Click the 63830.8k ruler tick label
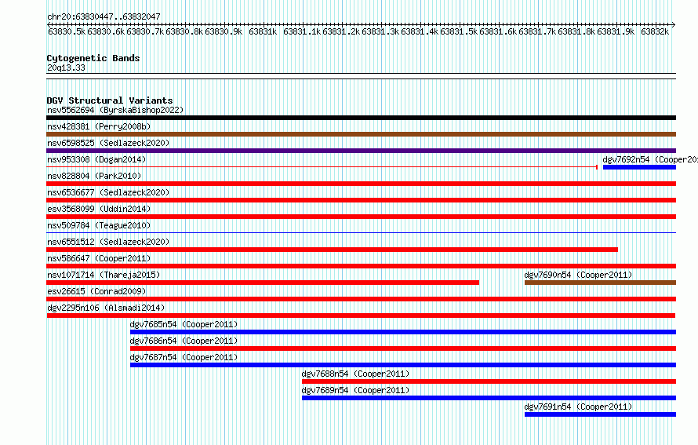 pos(184,31)
